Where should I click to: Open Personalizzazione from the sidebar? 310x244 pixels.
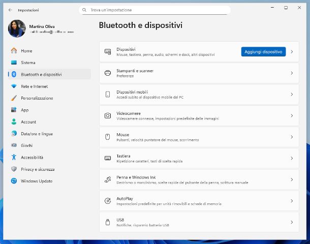click(x=49, y=98)
